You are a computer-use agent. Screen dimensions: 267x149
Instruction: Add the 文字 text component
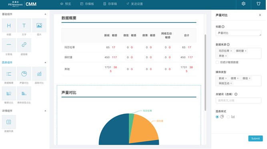[x=24, y=26]
